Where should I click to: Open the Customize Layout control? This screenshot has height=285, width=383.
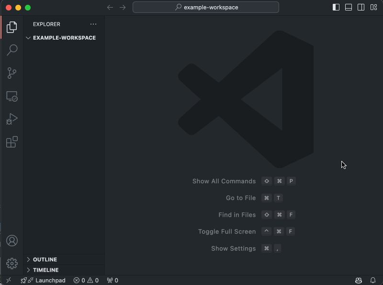point(374,7)
